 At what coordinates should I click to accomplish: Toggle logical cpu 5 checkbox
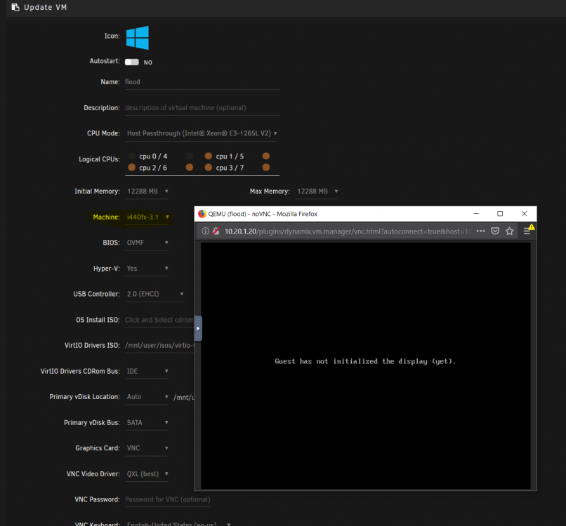coord(266,156)
